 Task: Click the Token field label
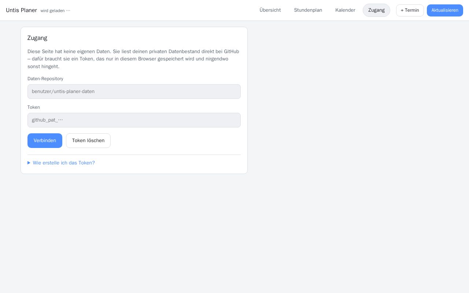(x=34, y=107)
